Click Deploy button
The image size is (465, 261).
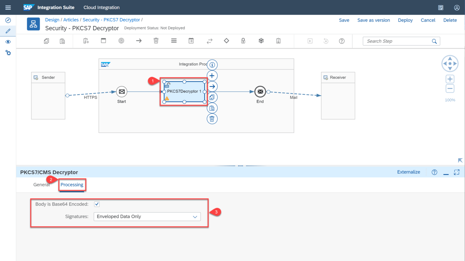click(x=405, y=20)
